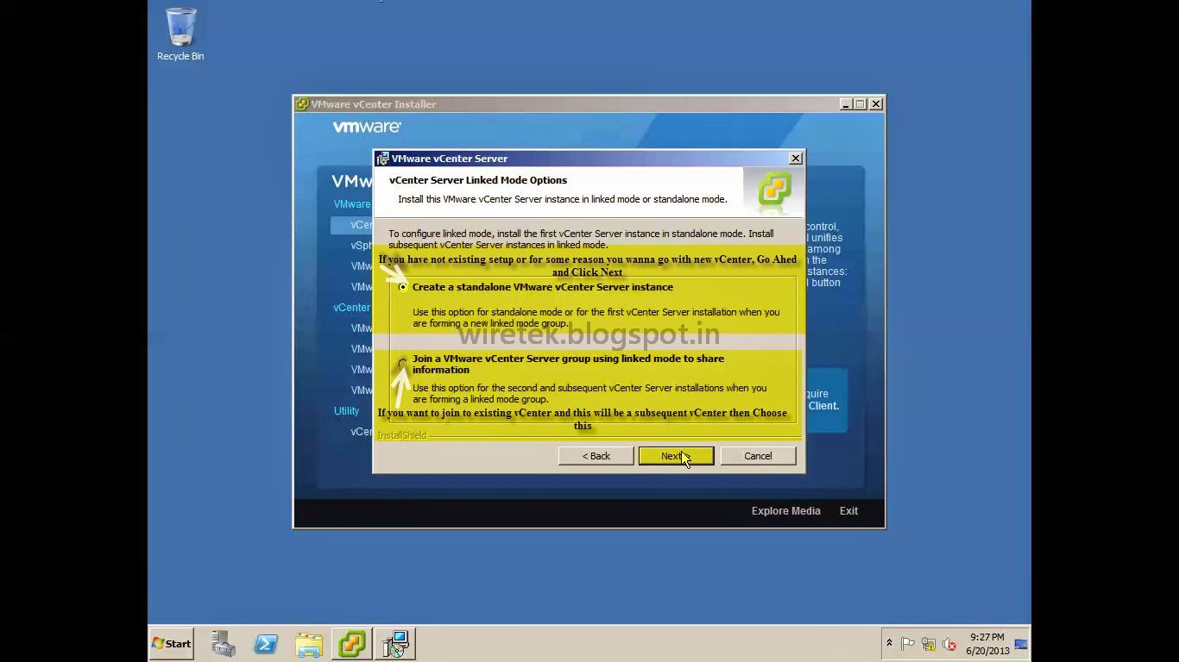Launch Windows PowerShell from the taskbar
This screenshot has width=1179, height=662.
[x=266, y=643]
